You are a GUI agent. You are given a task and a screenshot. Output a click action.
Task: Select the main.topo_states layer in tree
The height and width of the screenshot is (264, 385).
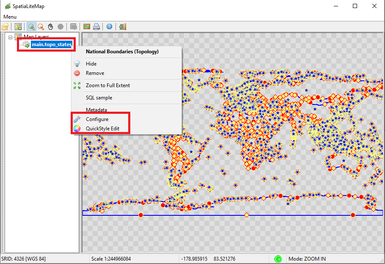(52, 44)
